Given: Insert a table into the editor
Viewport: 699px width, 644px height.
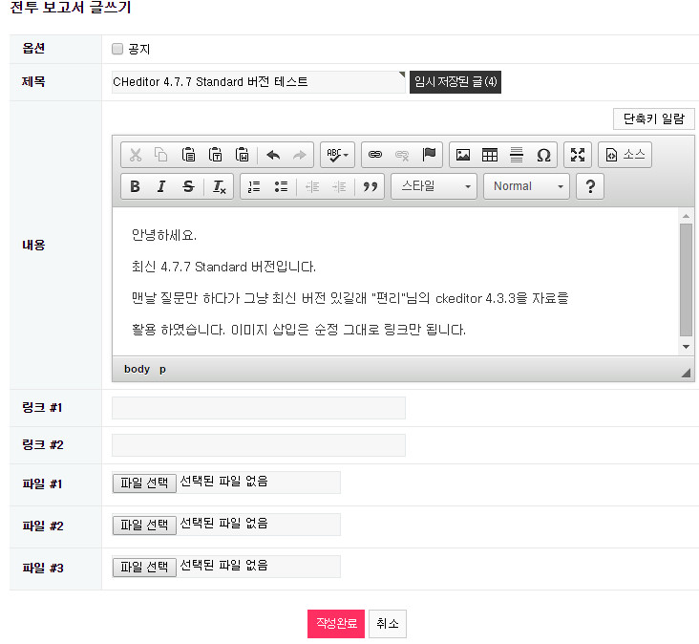Looking at the screenshot, I should [490, 155].
